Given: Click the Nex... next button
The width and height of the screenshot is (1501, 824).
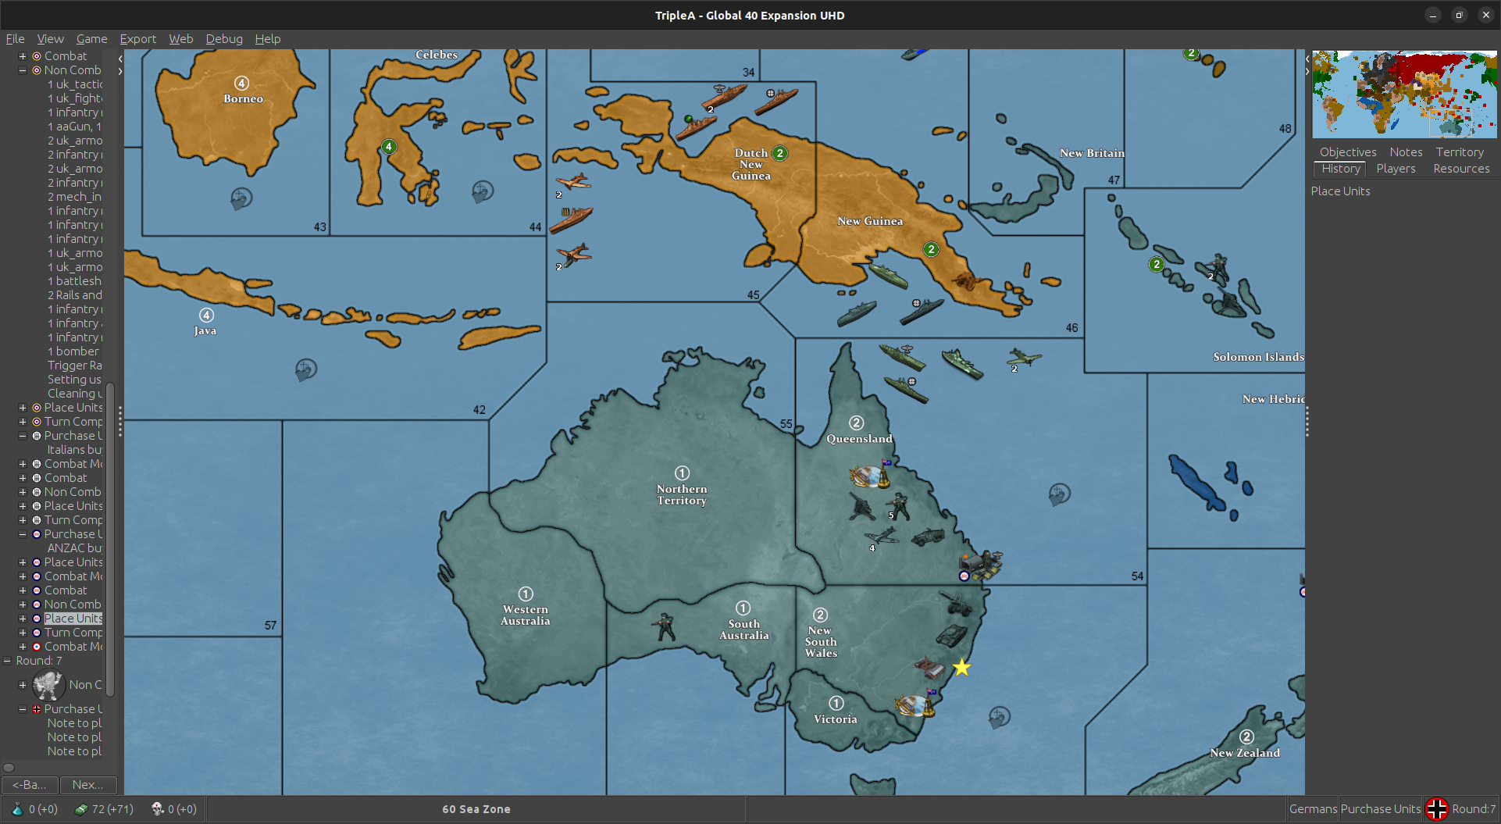Looking at the screenshot, I should [88, 785].
